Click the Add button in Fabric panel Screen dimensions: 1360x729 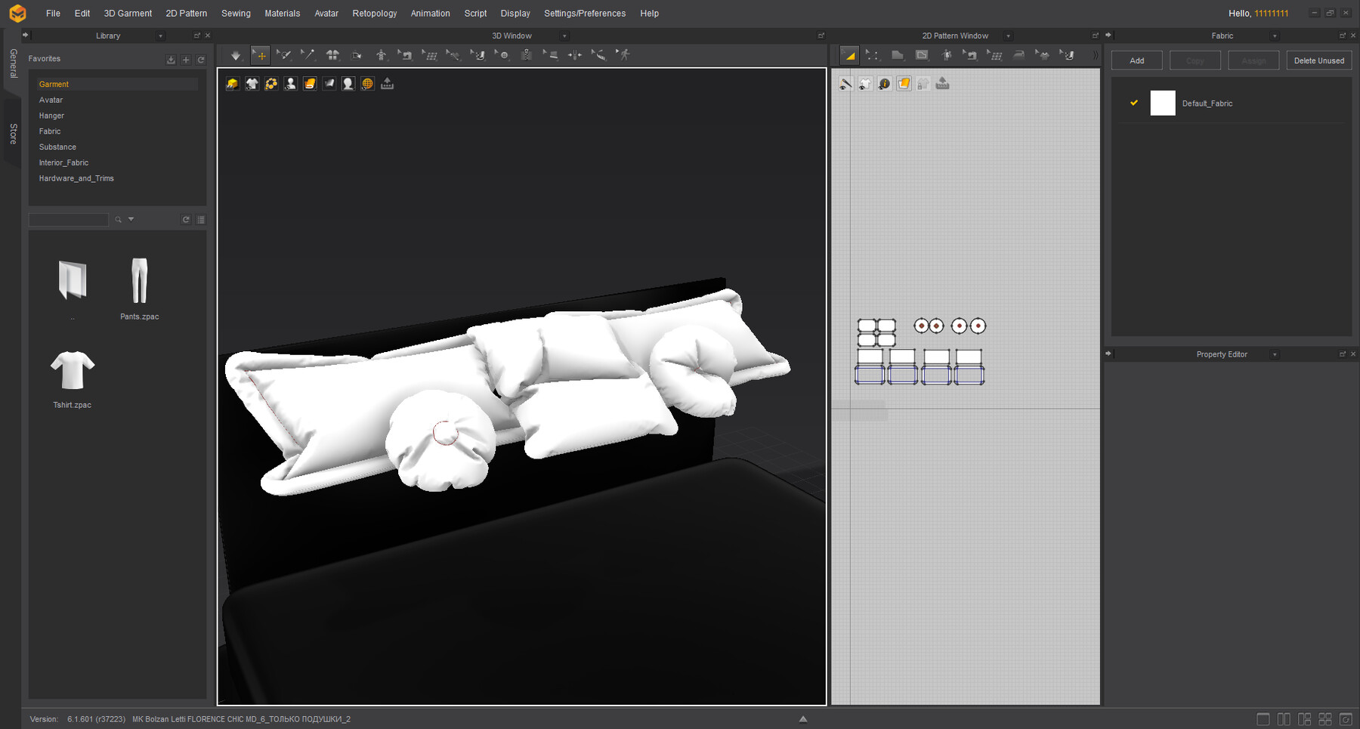tap(1136, 60)
